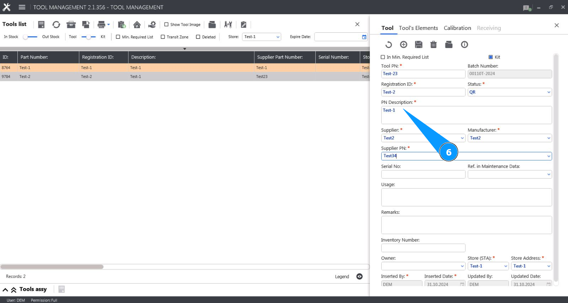The height and width of the screenshot is (303, 568).
Task: Toggle the In Stock / Out Stock switch
Action: (x=30, y=37)
